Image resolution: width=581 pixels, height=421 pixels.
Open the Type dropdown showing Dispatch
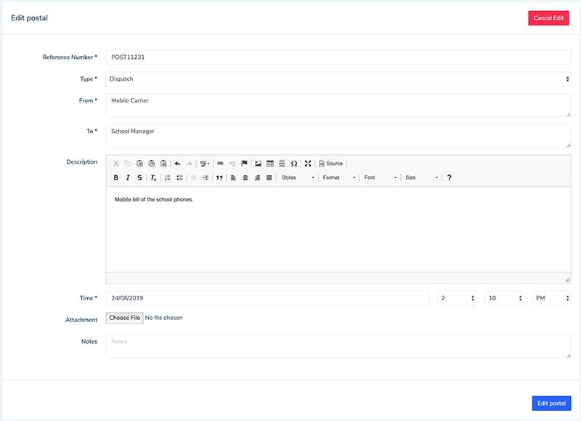[x=338, y=79]
